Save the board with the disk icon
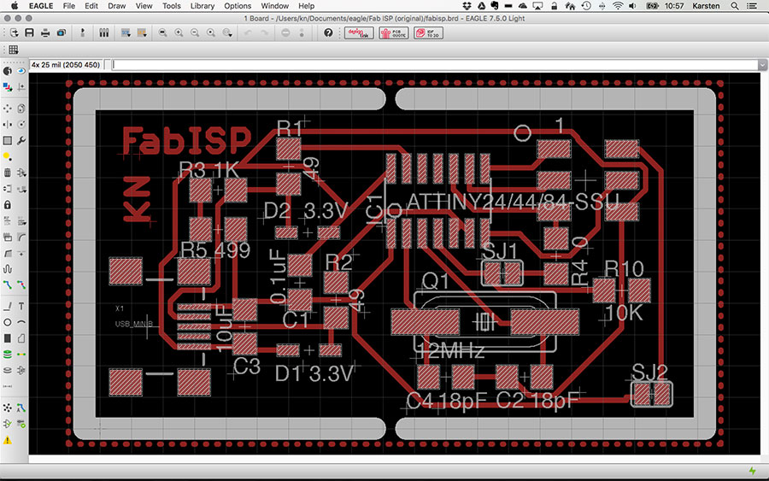This screenshot has height=481, width=769. tap(29, 32)
